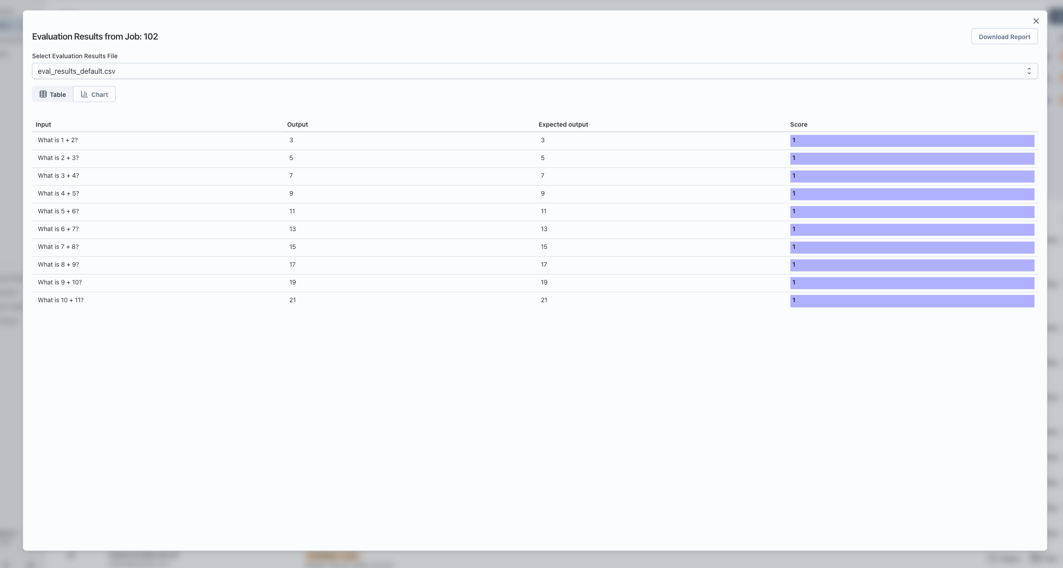Select eval_results_default.csv from the file dropdown
Screen dimensions: 1063x568
[x=77, y=71]
